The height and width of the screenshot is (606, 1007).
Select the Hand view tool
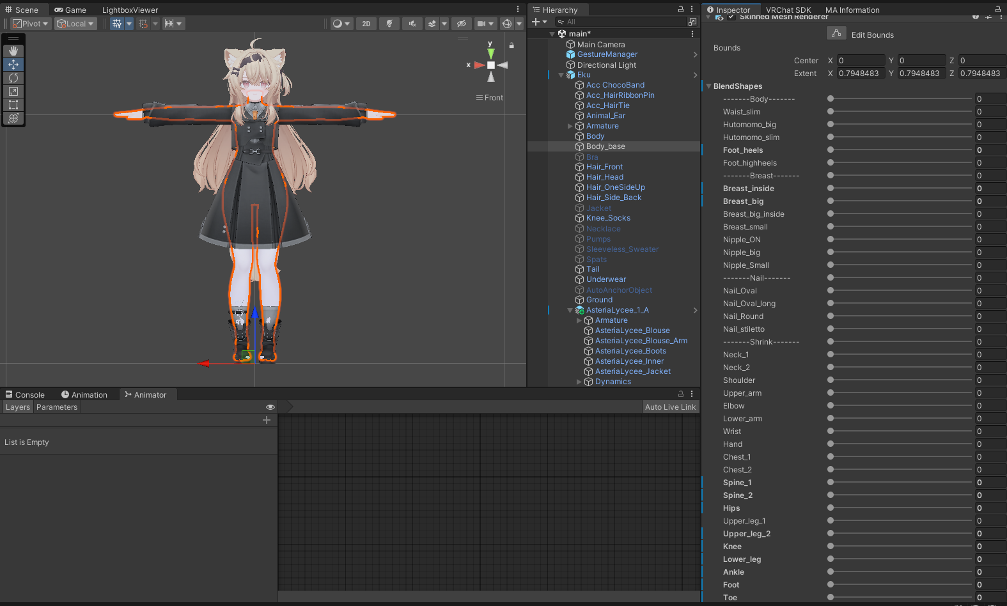click(x=13, y=51)
